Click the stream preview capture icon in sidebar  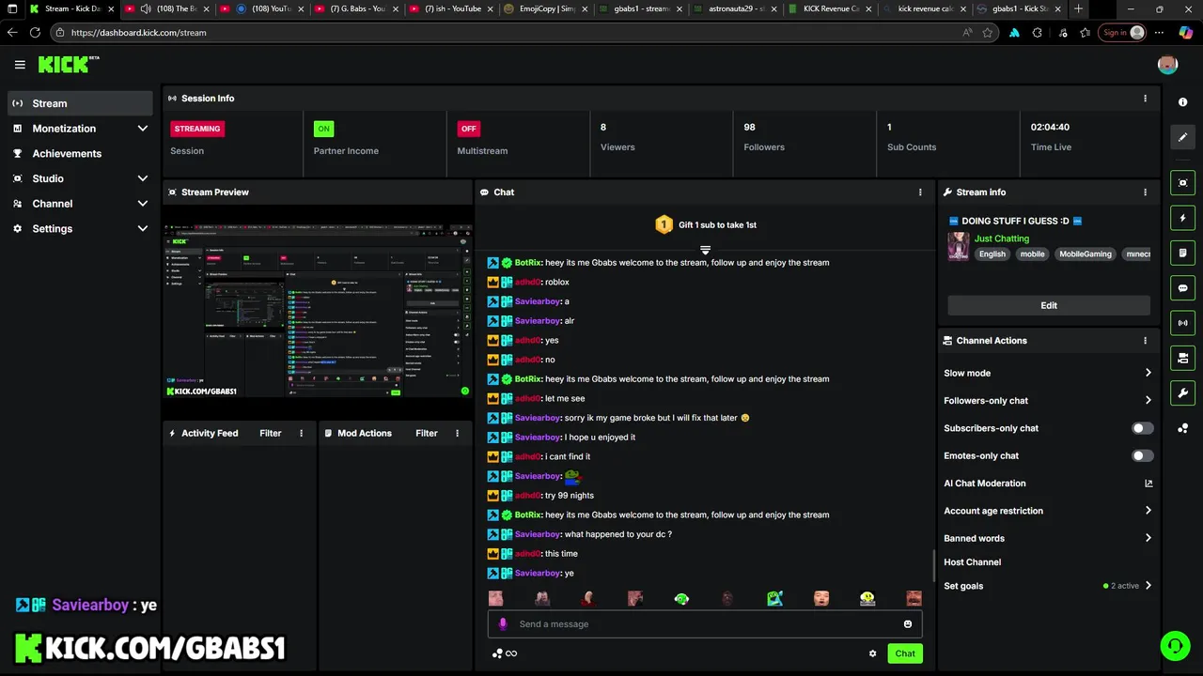[x=1183, y=183]
